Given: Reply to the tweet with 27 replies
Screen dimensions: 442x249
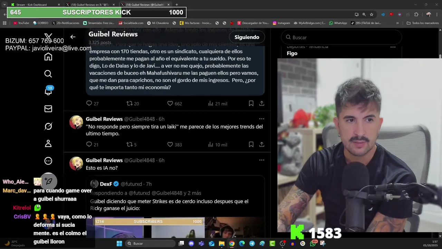Looking at the screenshot, I should [x=92, y=103].
